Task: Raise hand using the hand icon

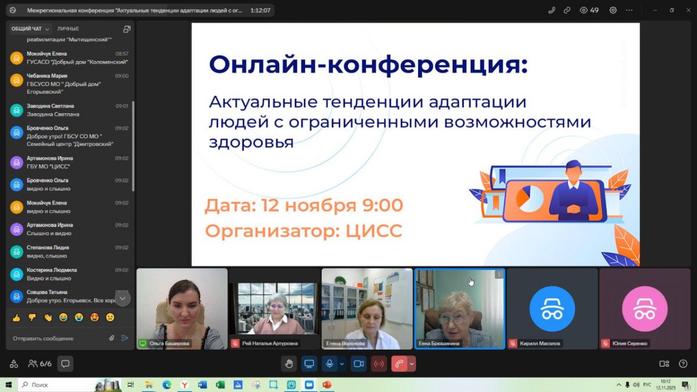Action: [x=289, y=364]
